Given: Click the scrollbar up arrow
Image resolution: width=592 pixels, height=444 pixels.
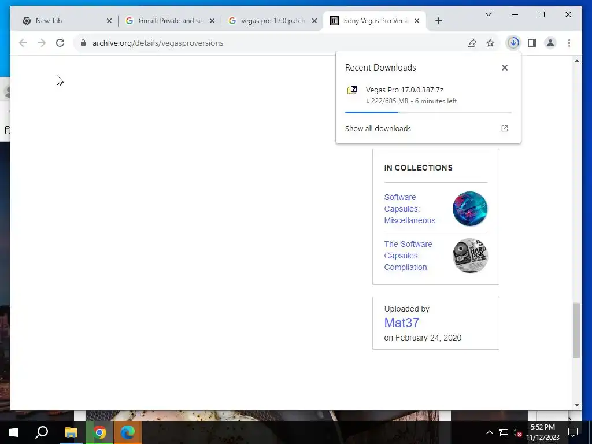Looking at the screenshot, I should coord(576,61).
